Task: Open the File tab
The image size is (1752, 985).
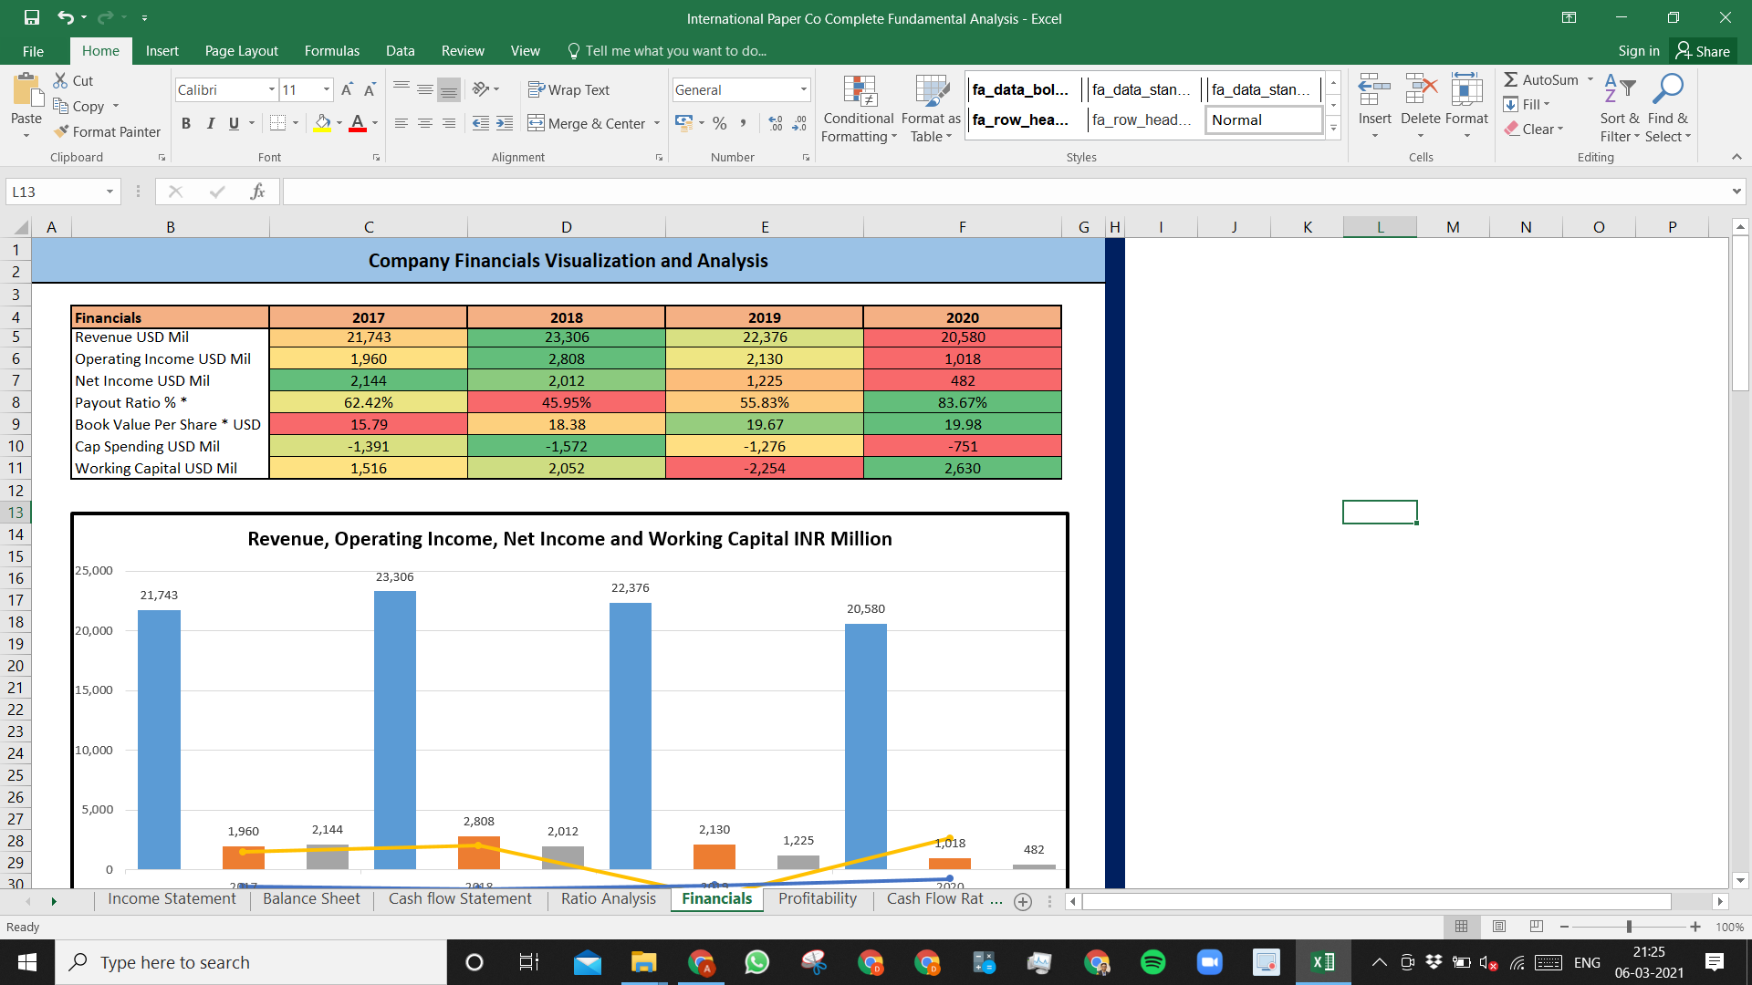Action: pos(33,51)
